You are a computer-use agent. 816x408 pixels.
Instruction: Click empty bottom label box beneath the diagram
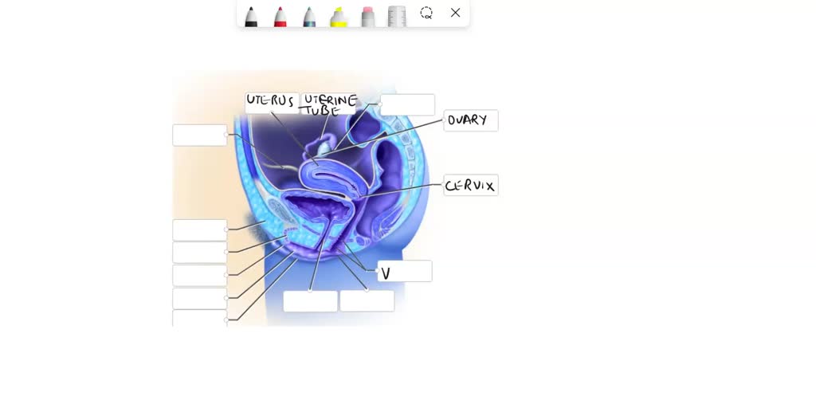[x=310, y=300]
